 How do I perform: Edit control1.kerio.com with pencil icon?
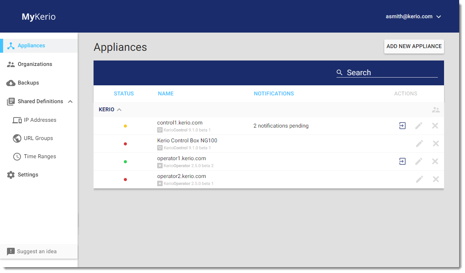[x=419, y=126]
